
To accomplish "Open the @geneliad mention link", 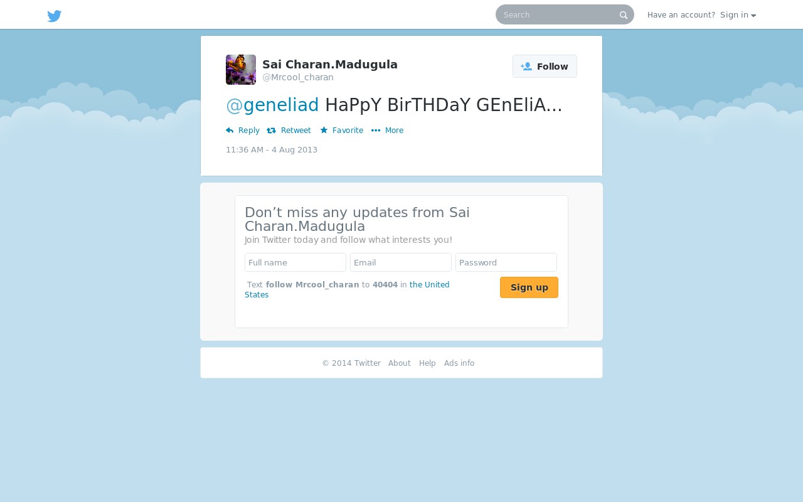I will pyautogui.click(x=272, y=105).
